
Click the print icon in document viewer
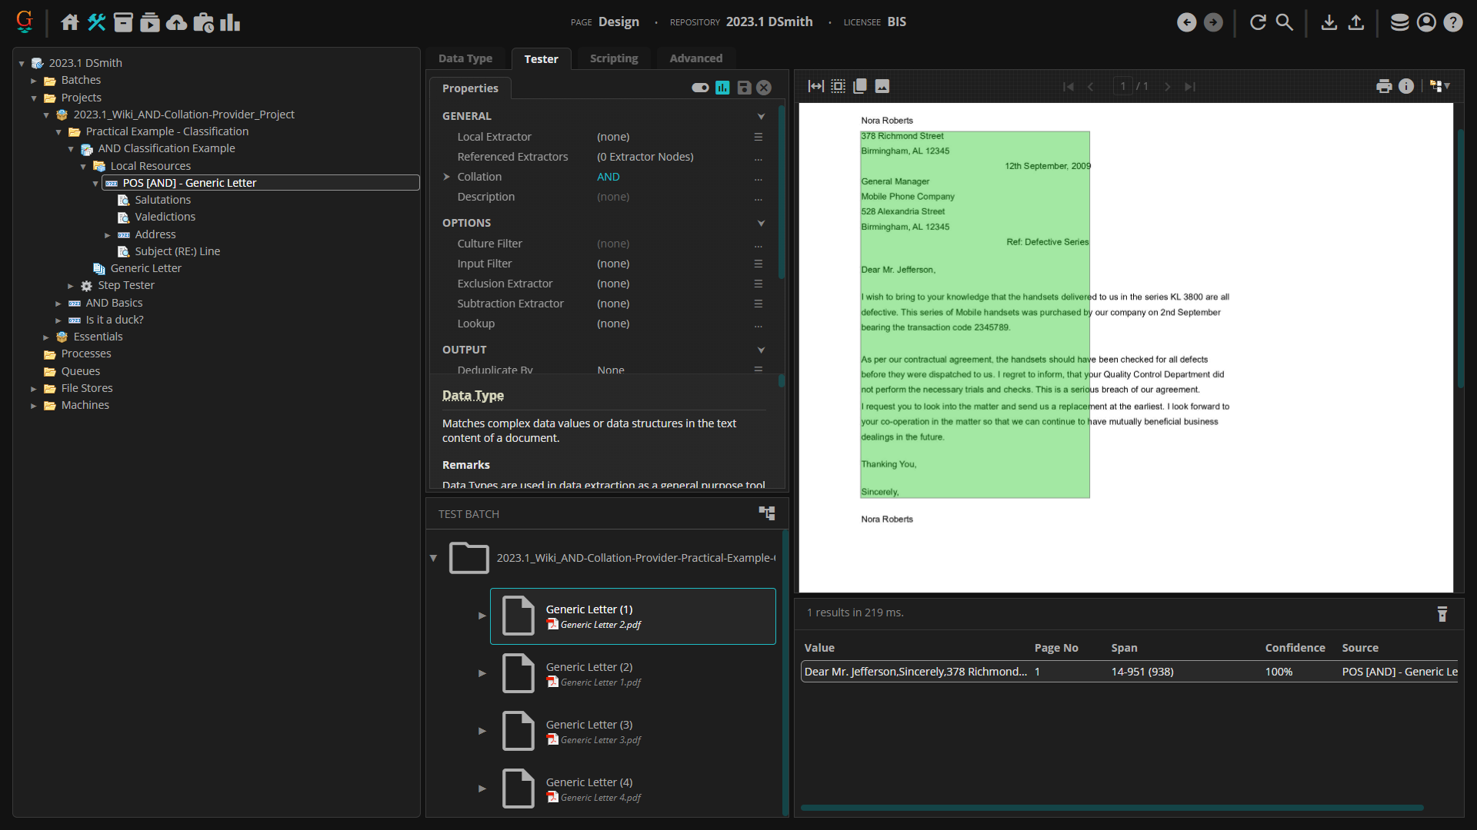(1384, 86)
